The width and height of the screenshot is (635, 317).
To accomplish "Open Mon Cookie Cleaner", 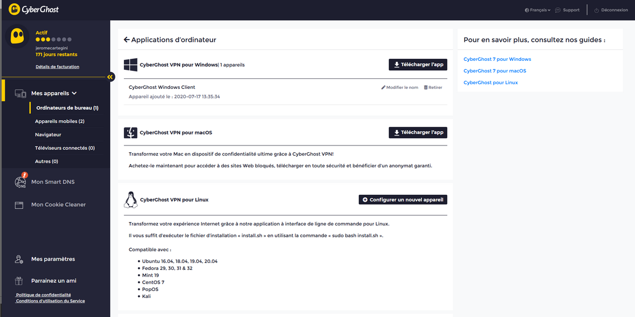I will click(58, 205).
